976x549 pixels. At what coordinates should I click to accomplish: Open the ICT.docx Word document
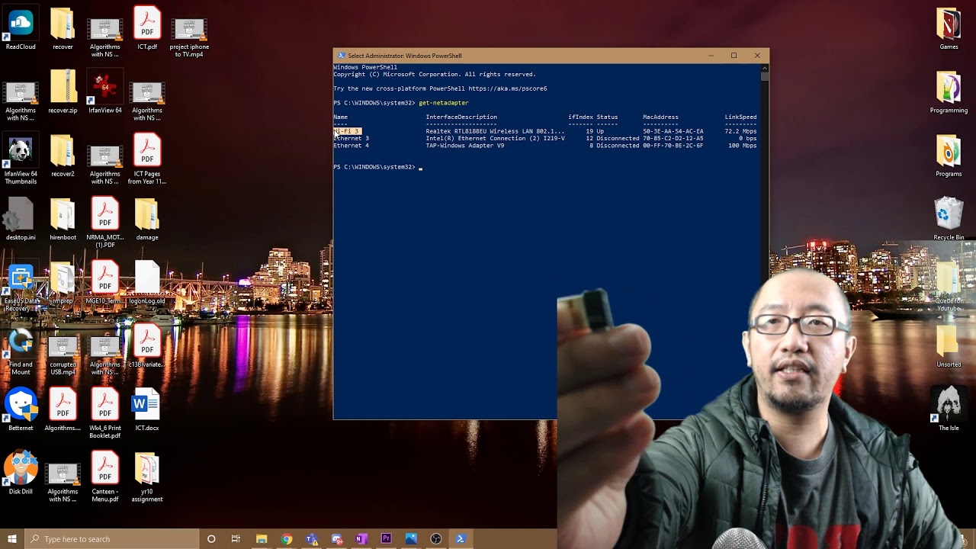click(147, 409)
